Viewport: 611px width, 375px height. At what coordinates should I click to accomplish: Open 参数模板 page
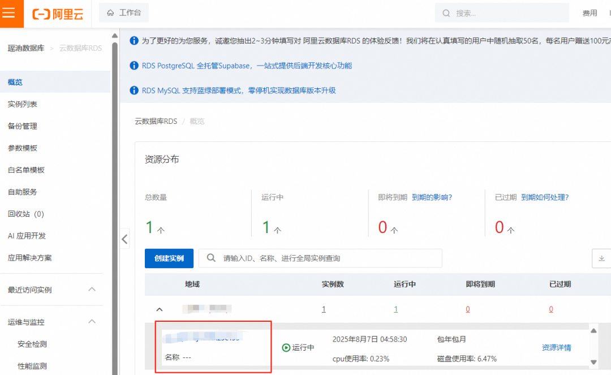pos(23,148)
